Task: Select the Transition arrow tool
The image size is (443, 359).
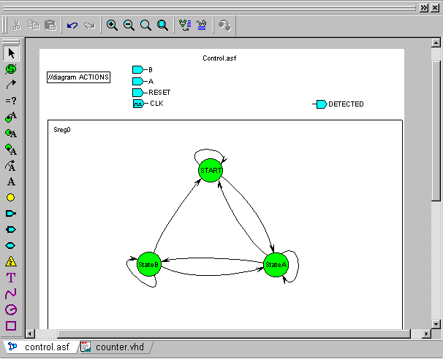Action: tap(11, 85)
